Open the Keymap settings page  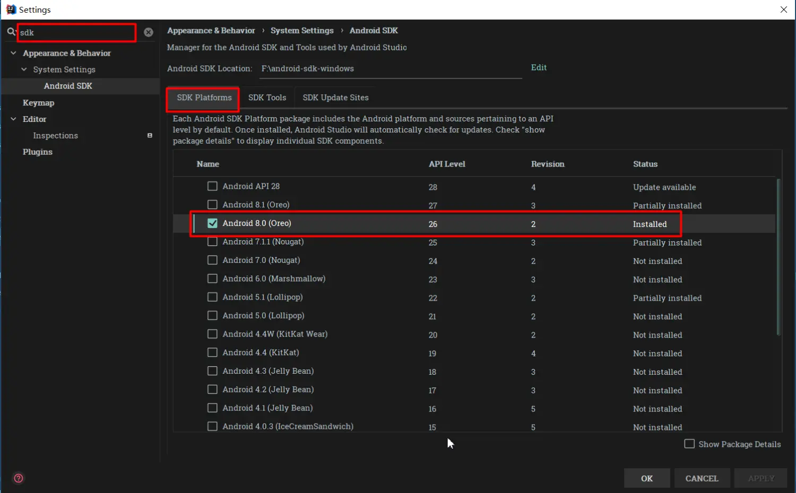pos(38,103)
